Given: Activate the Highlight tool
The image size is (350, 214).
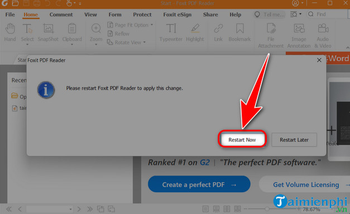Looking at the screenshot, I should click(x=195, y=32).
